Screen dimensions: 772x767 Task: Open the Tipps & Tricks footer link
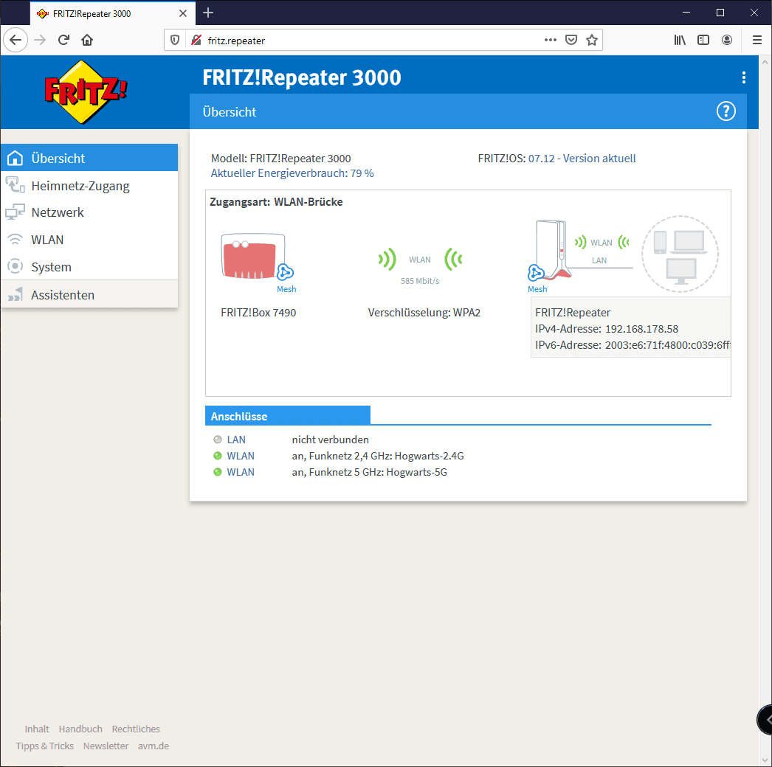pyautogui.click(x=45, y=746)
